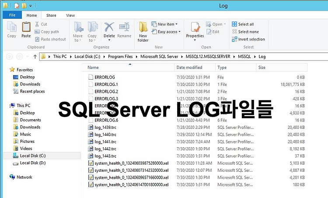
Task: Open the Copy to dropdown
Action: pyautogui.click(x=92, y=32)
